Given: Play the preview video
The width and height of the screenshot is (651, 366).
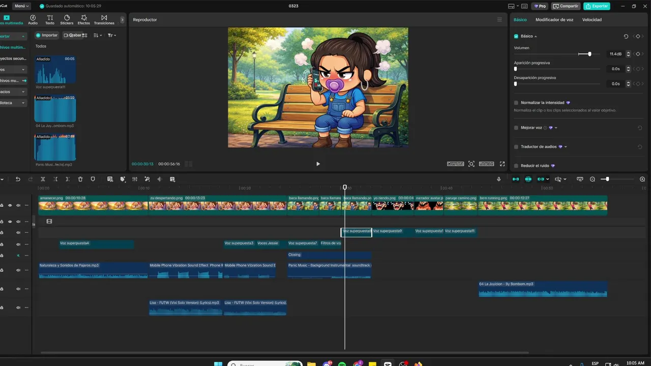Looking at the screenshot, I should click(x=318, y=164).
